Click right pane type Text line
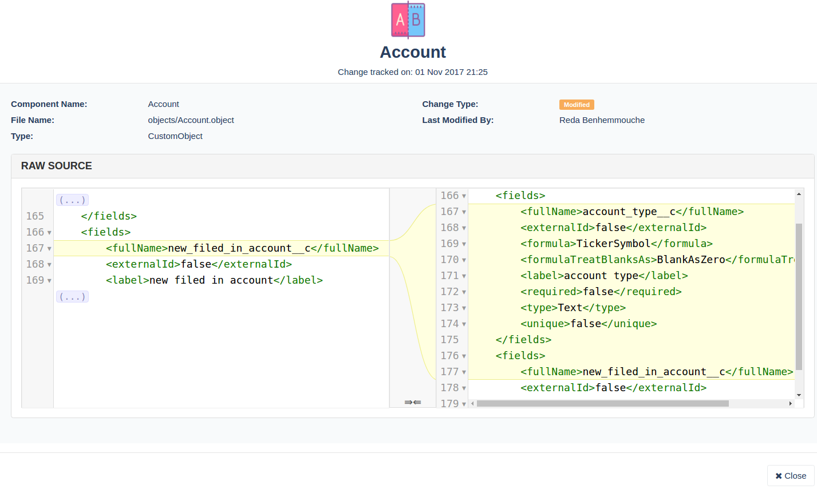817x489 pixels. pyautogui.click(x=573, y=308)
